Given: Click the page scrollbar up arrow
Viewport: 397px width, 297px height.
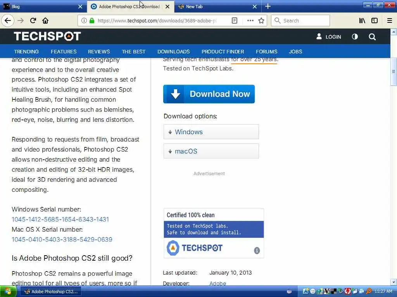Looking at the screenshot, I should [394, 32].
